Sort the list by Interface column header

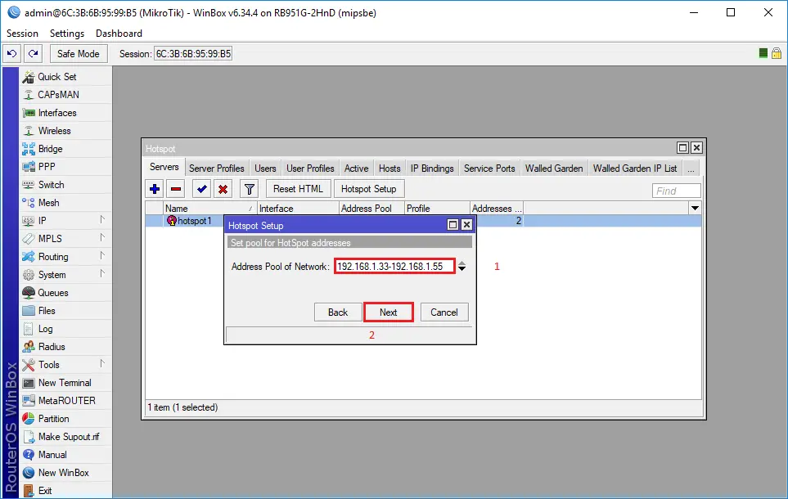pyautogui.click(x=298, y=209)
